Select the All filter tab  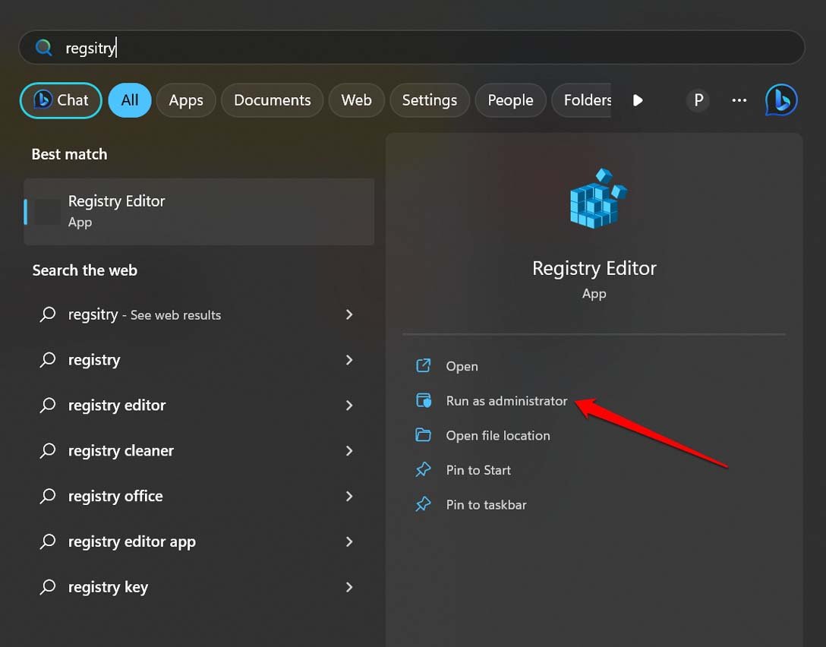point(130,100)
